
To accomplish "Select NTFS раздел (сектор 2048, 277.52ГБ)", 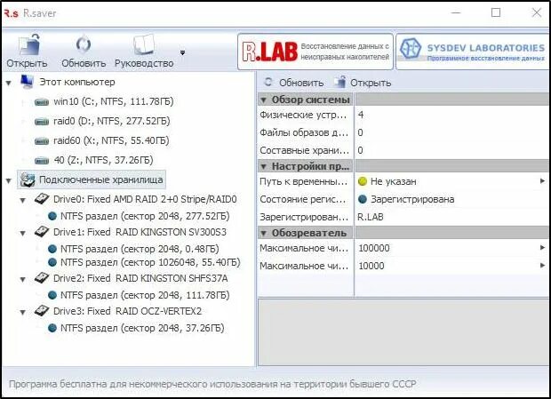I will tap(145, 216).
